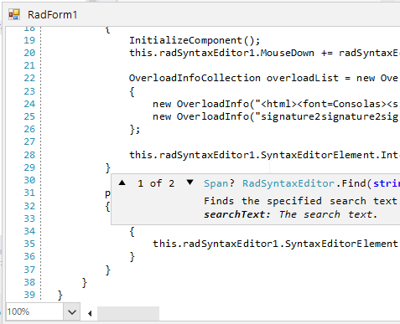The image size is (400, 324).
Task: Place cursor on line 20 MouseDown
Action: point(287,53)
